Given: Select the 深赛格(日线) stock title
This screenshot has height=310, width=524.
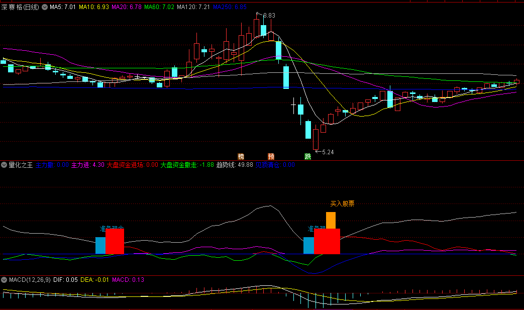Looking at the screenshot, I should pos(20,7).
